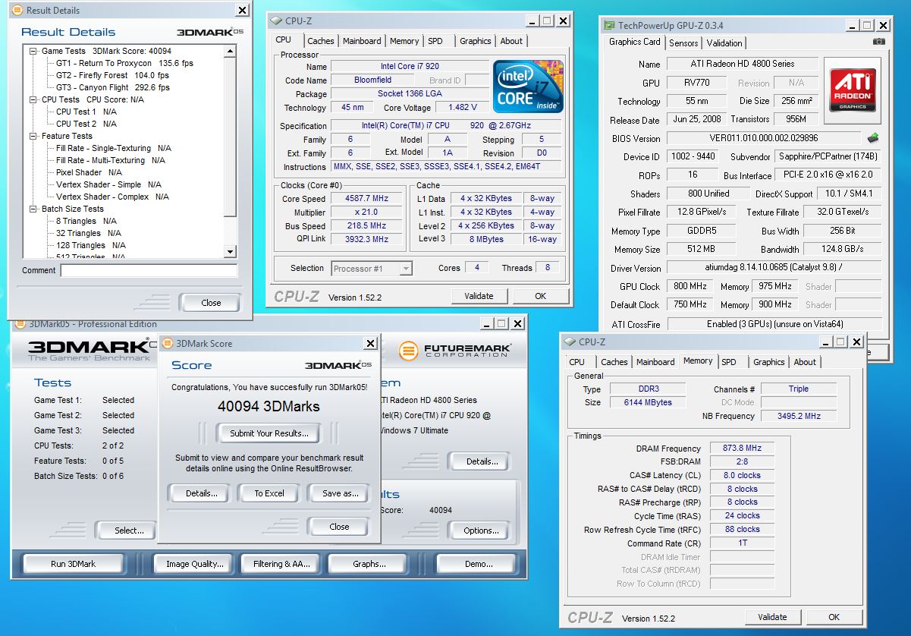
Task: Select CPU tab in lower CPU-Z window
Action: [x=577, y=362]
